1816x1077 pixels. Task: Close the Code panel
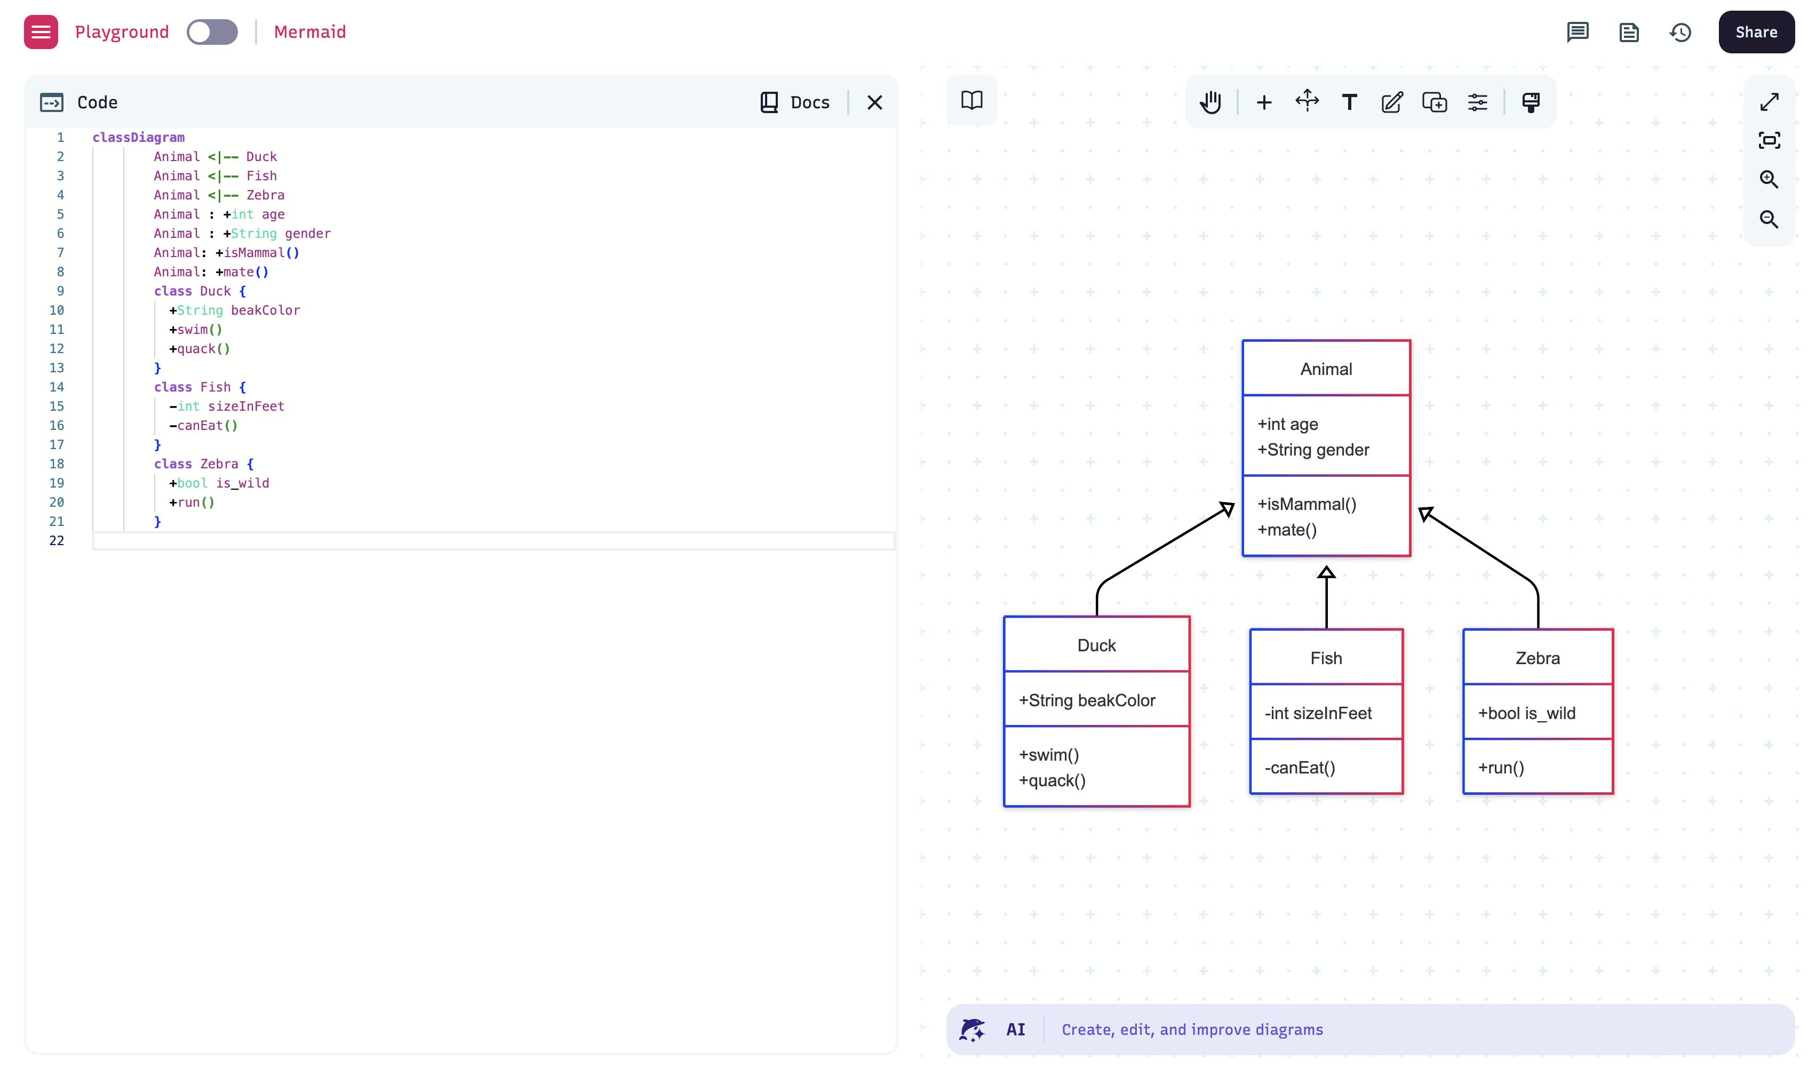[874, 102]
